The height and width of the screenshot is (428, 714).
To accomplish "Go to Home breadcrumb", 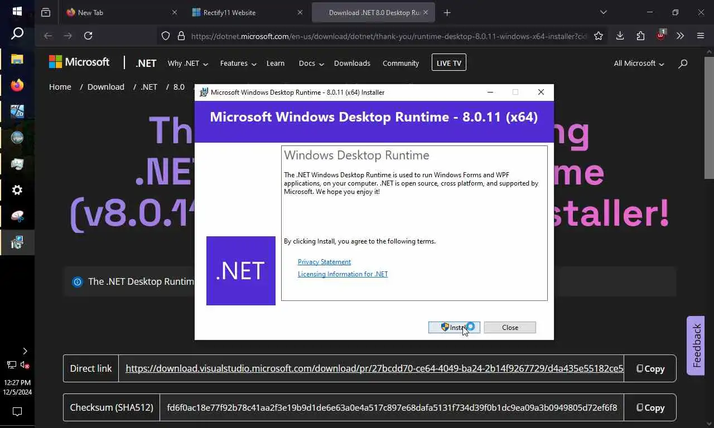I will tap(60, 87).
